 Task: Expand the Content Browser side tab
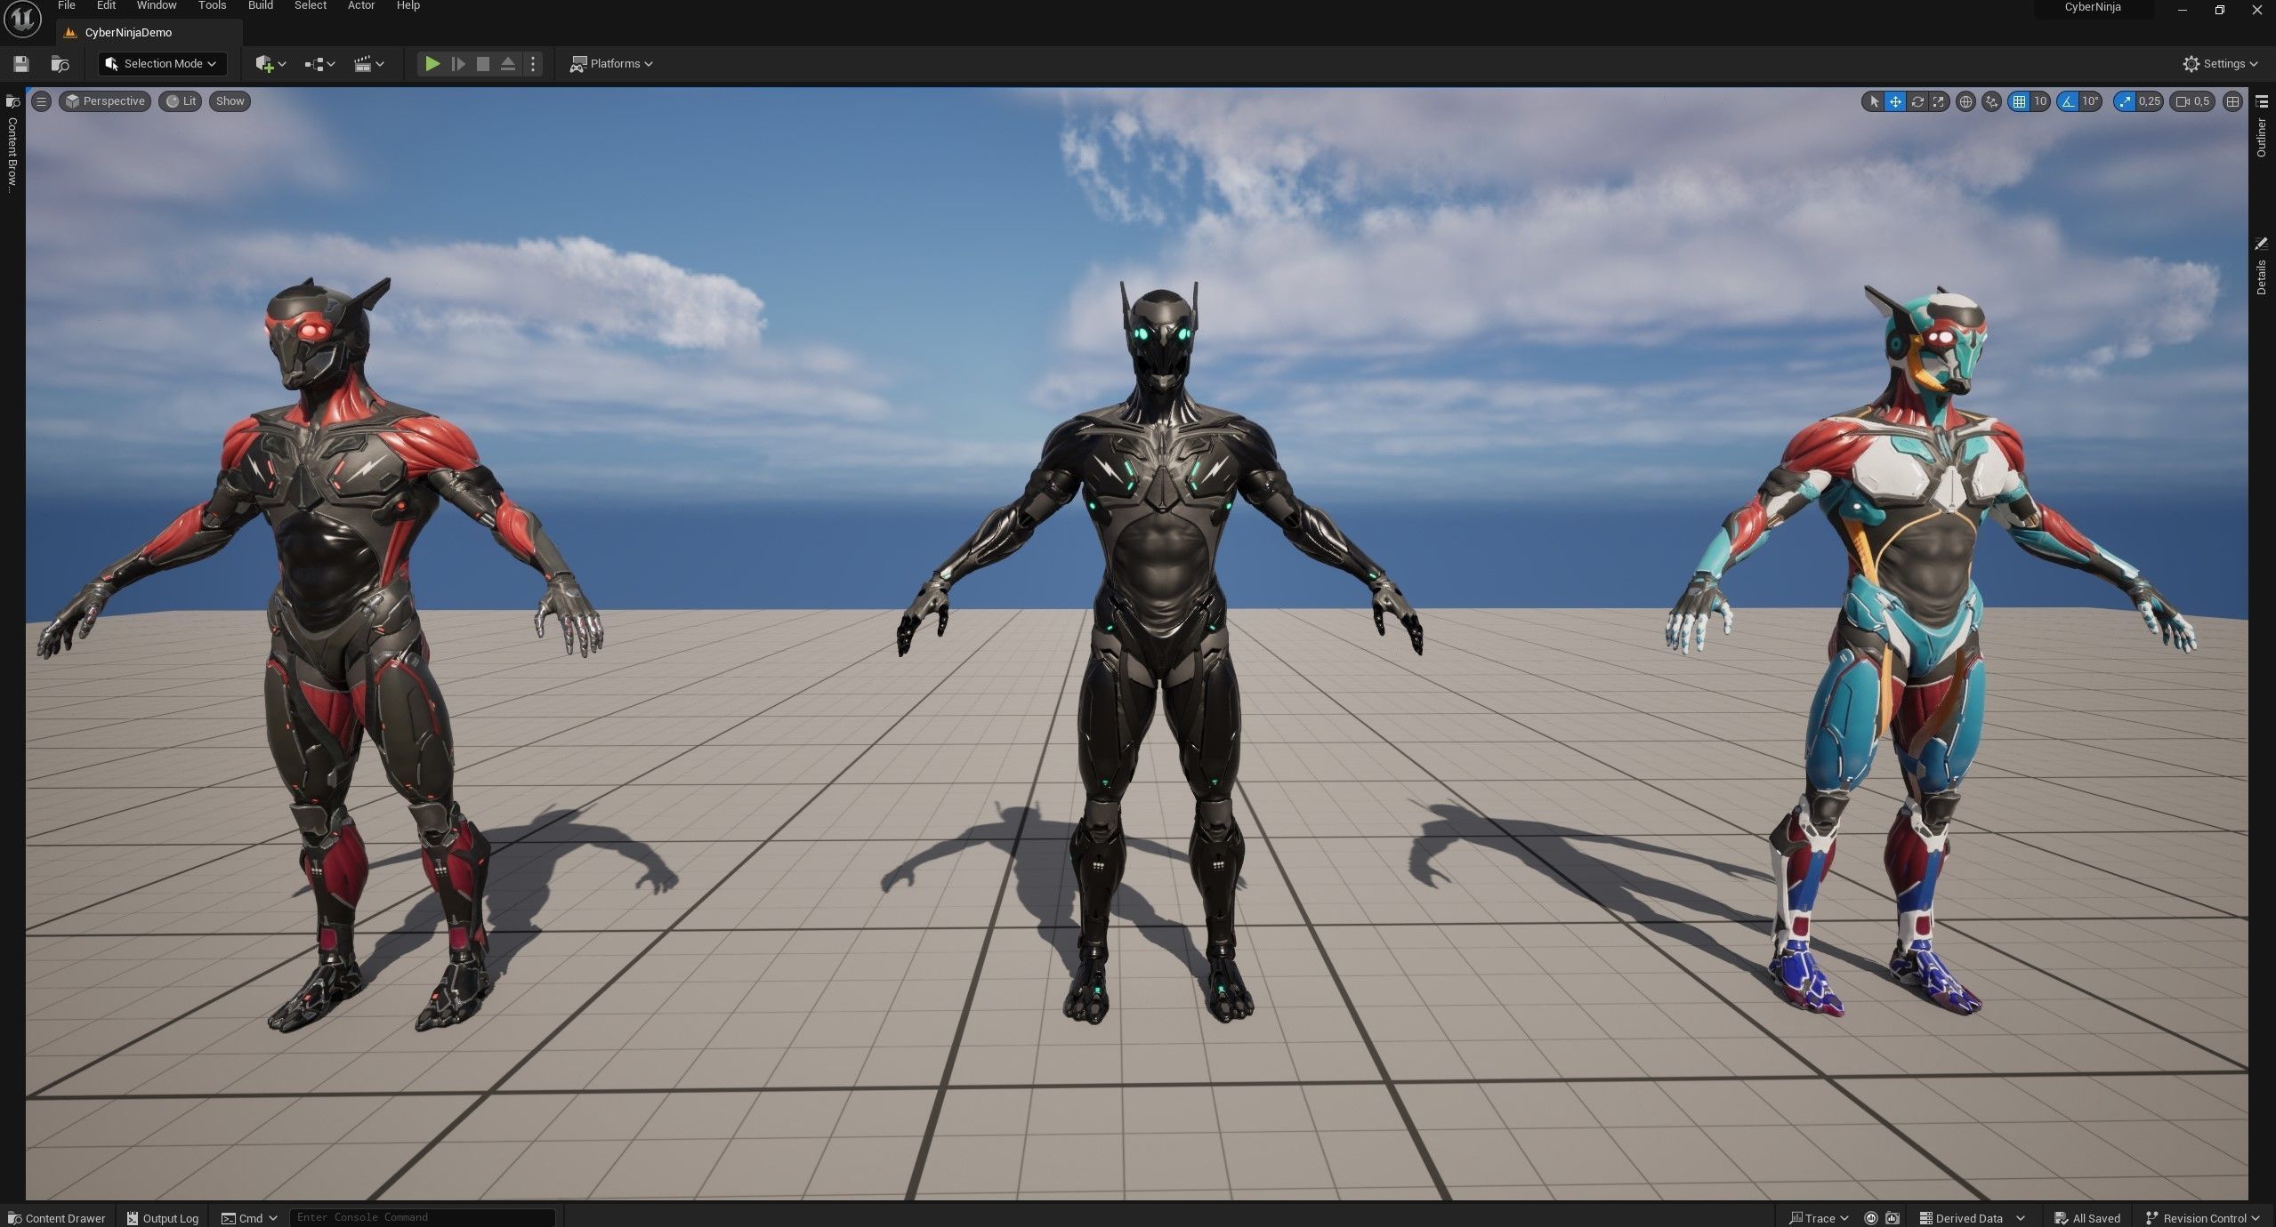pos(12,142)
